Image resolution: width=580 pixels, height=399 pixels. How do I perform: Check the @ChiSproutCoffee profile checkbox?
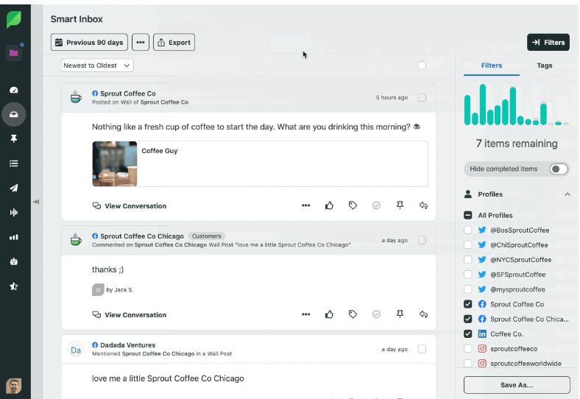(468, 245)
